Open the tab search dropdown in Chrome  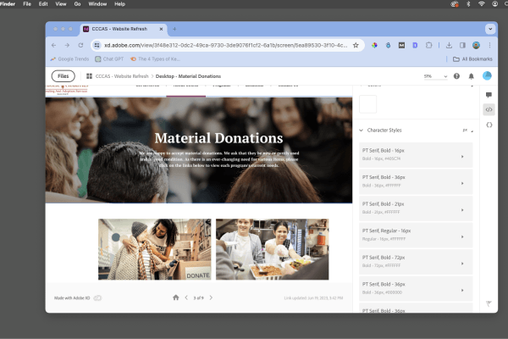click(490, 29)
